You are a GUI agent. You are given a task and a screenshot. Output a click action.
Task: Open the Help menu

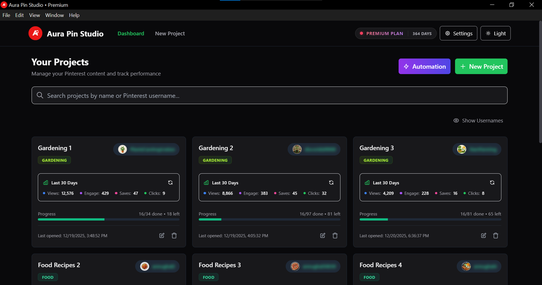[x=74, y=15]
